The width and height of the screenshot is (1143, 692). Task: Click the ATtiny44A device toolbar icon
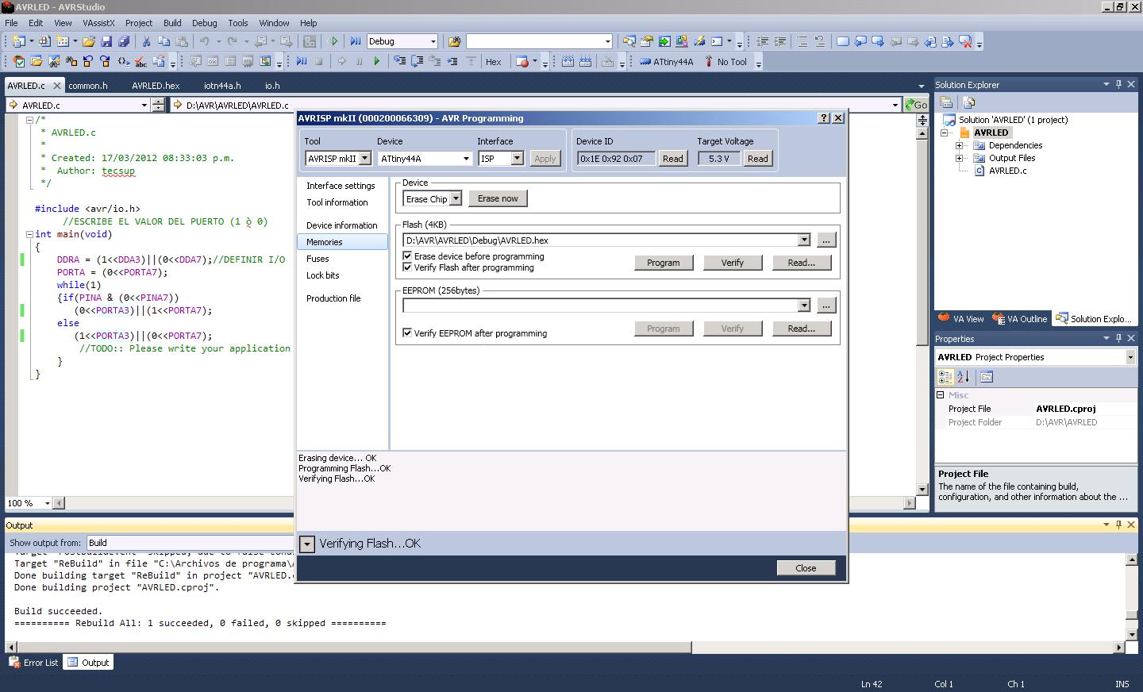(x=666, y=62)
